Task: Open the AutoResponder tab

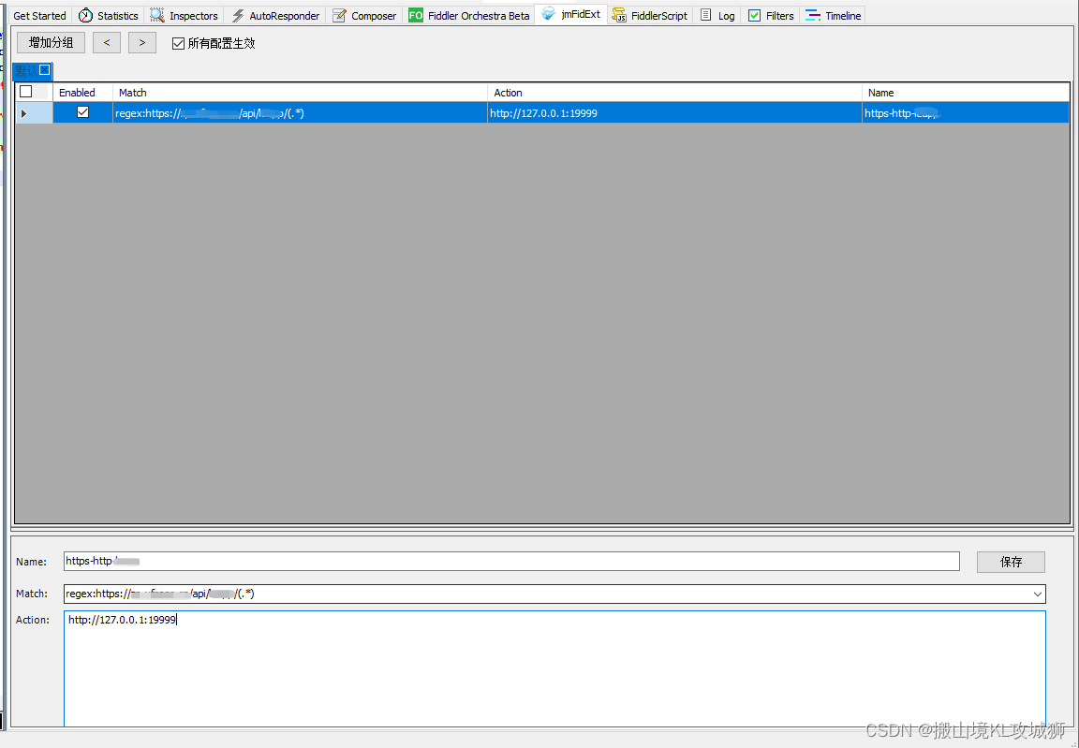Action: click(x=276, y=15)
